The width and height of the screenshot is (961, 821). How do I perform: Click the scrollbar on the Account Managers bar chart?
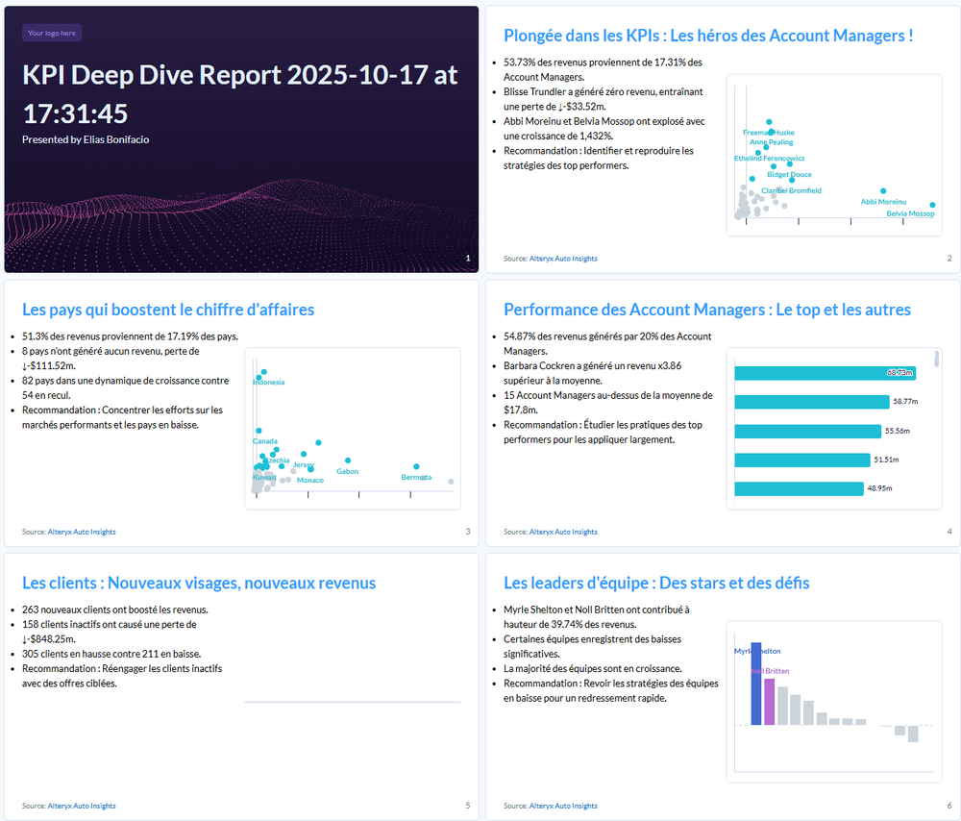(937, 360)
